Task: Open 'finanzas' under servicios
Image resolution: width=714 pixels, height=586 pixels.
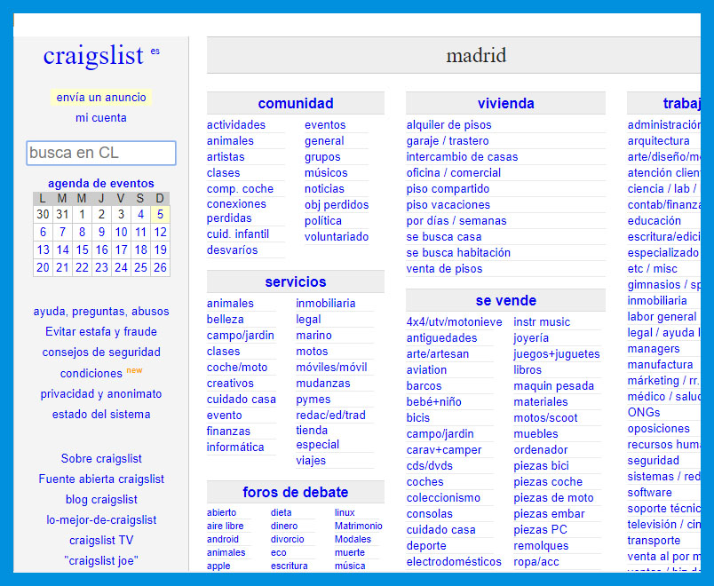Action: point(228,431)
